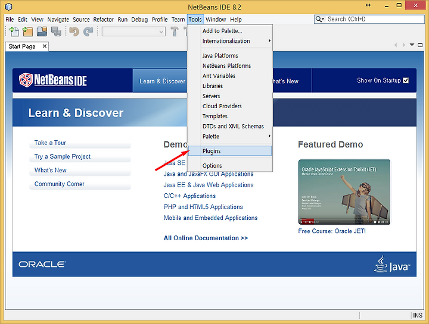This screenshot has height=324, width=429.
Task: Open PHP and HTML5 Applications link
Action: point(203,207)
